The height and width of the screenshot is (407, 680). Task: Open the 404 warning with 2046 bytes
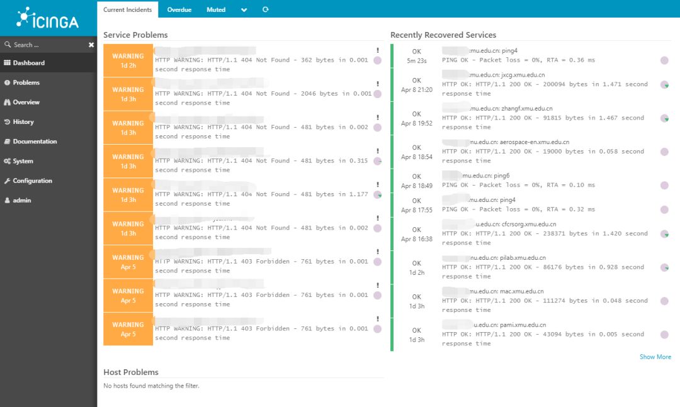243,94
